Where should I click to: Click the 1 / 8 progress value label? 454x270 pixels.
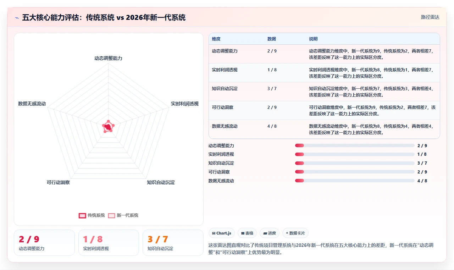[422, 154]
